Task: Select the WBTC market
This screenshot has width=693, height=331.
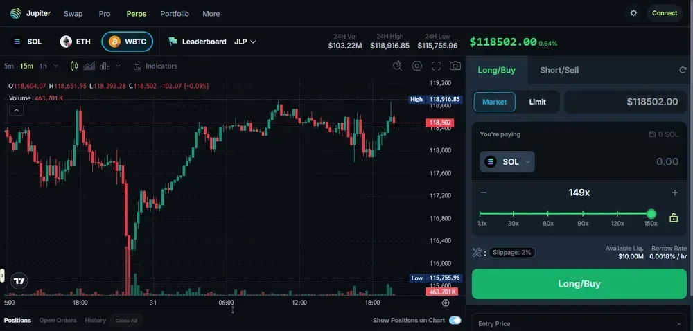Action: click(x=128, y=42)
